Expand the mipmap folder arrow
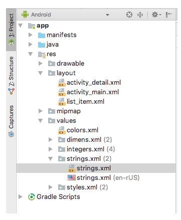Viewport: 181px width, 220px height. click(41, 111)
